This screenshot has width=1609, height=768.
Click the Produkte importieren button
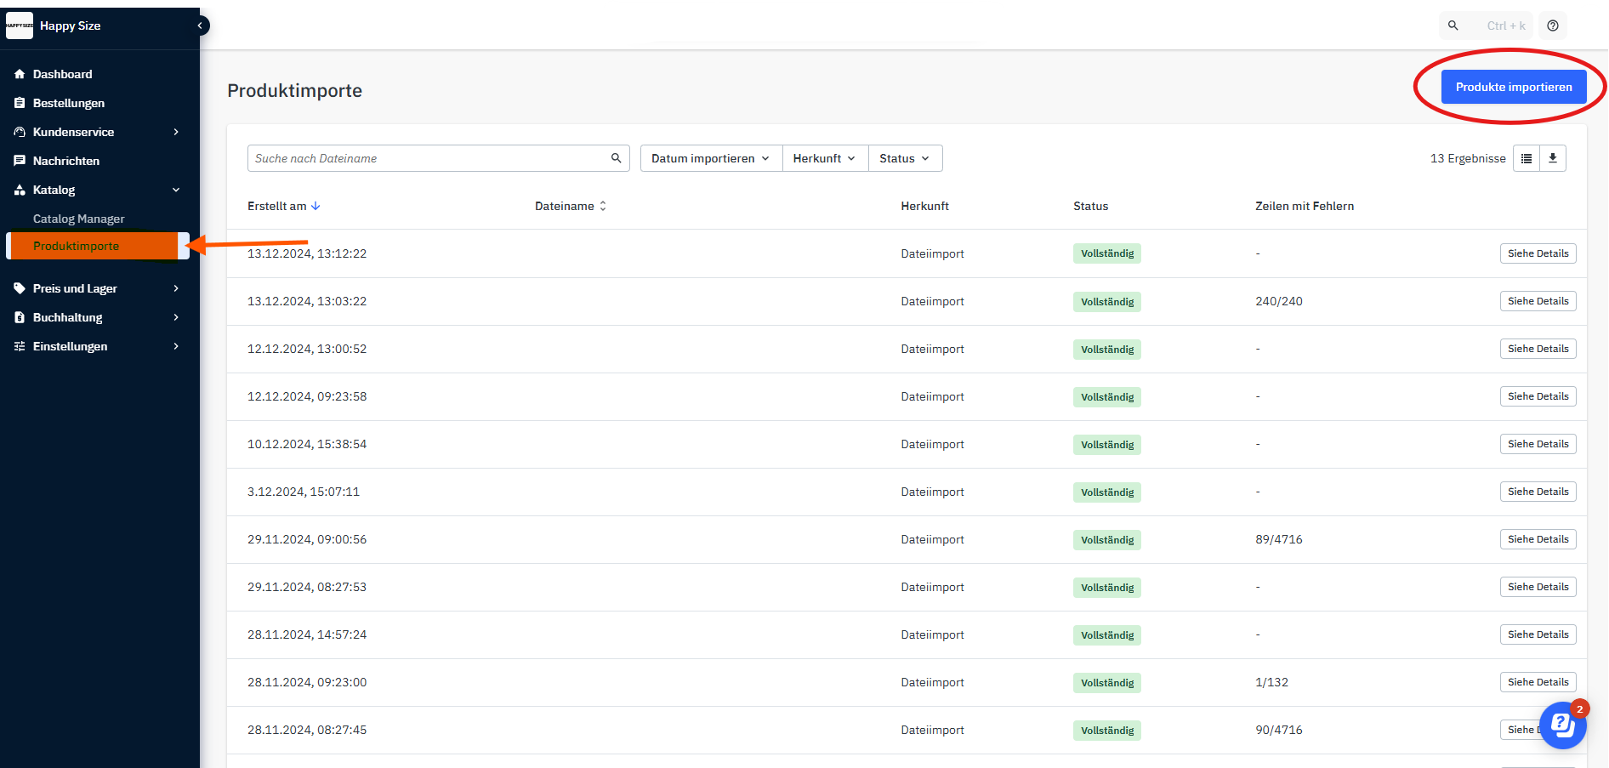pos(1513,87)
